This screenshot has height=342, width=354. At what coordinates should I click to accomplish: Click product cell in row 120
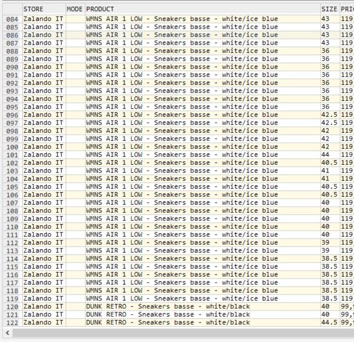(x=203, y=306)
